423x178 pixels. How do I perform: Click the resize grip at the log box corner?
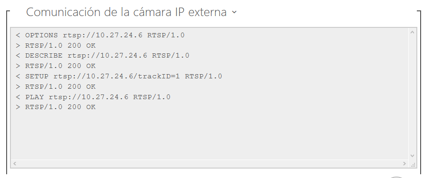click(x=413, y=164)
